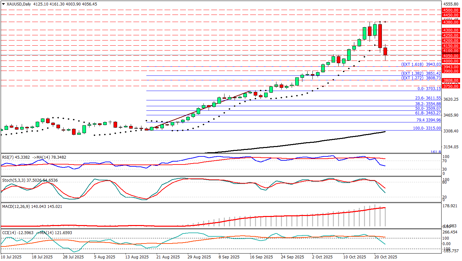Click the latest red candle near 4100
The height and width of the screenshot is (261, 462).
[385, 51]
